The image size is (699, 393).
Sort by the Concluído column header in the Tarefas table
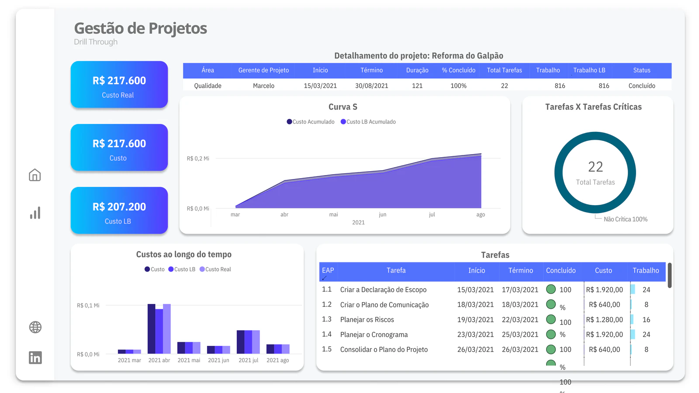coord(561,271)
